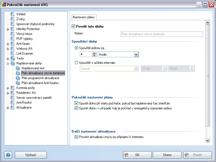
Task: Click the Webový štít icon
Action: tap(13, 49)
